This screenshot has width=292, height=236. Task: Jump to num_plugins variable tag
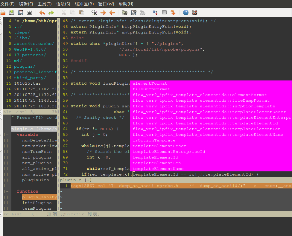pyautogui.click(x=37, y=163)
